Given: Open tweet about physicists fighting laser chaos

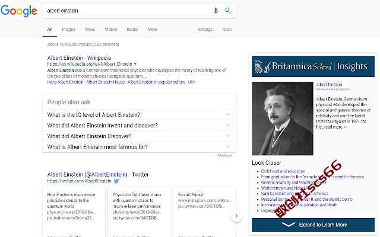Looking at the screenshot, I should point(140,212).
